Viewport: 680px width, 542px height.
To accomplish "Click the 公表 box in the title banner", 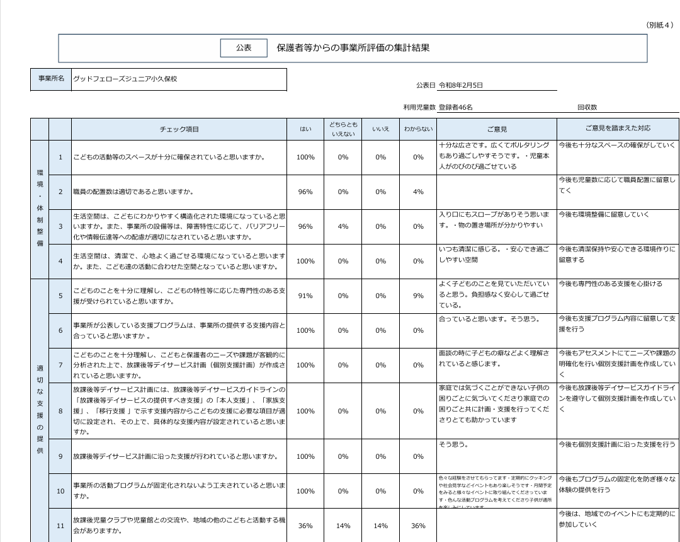I will pyautogui.click(x=244, y=48).
